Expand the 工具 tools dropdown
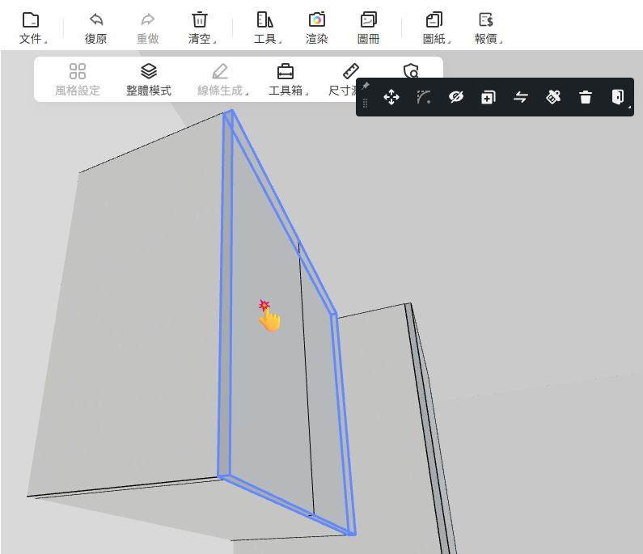Image resolution: width=643 pixels, height=554 pixels. coord(265,27)
